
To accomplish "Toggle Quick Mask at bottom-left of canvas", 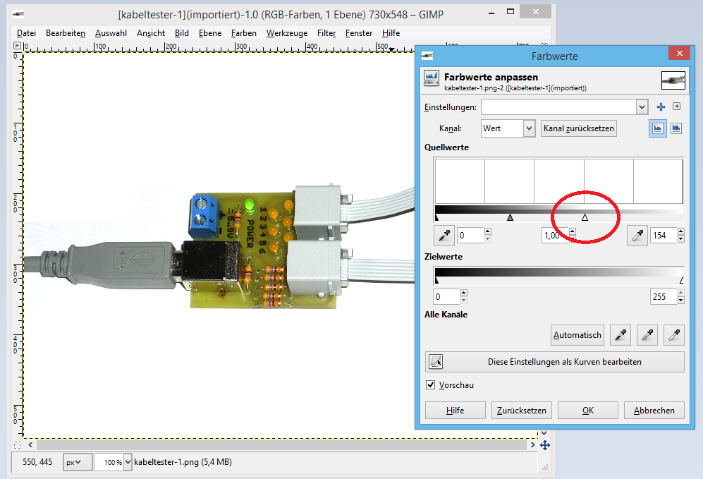I will point(18,445).
